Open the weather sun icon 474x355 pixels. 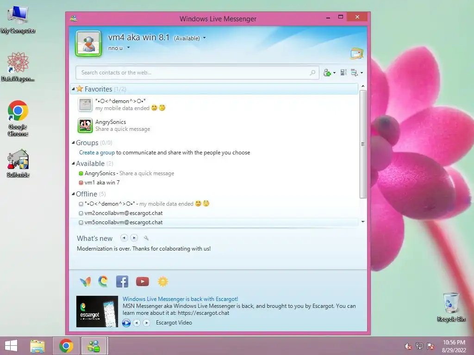coord(162,282)
